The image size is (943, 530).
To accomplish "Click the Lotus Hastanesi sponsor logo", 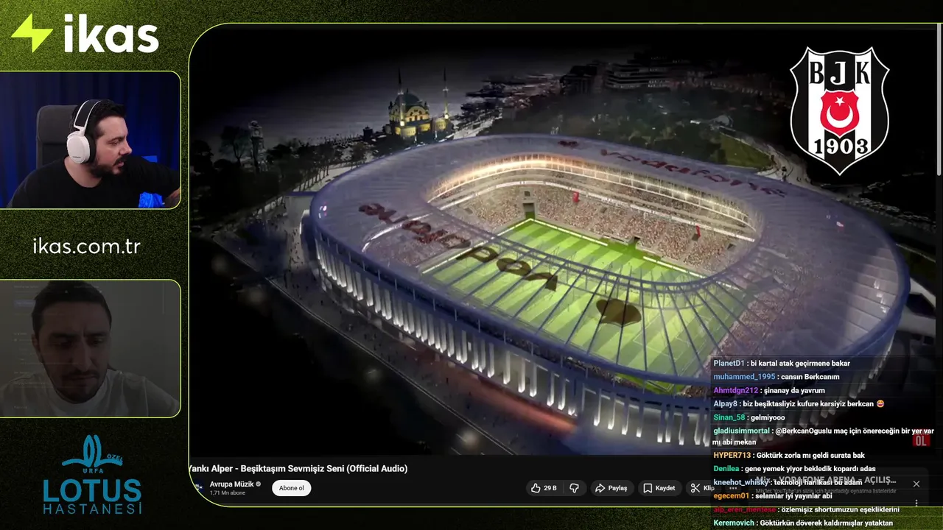I will [x=91, y=475].
